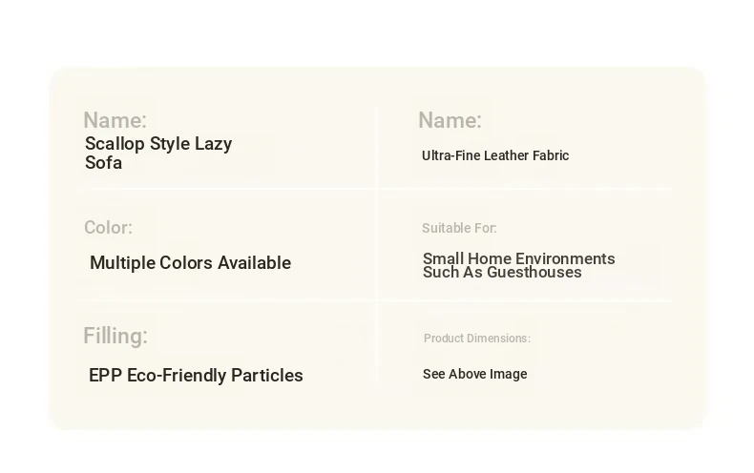Click the first Name: label on the left
Screen dimensions: 754x473
[115, 120]
